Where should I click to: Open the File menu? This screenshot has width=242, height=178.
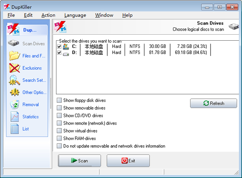[11, 15]
